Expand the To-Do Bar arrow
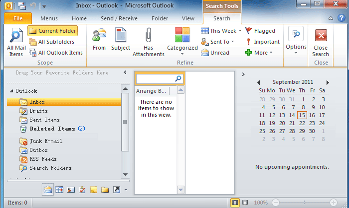 click(x=243, y=74)
